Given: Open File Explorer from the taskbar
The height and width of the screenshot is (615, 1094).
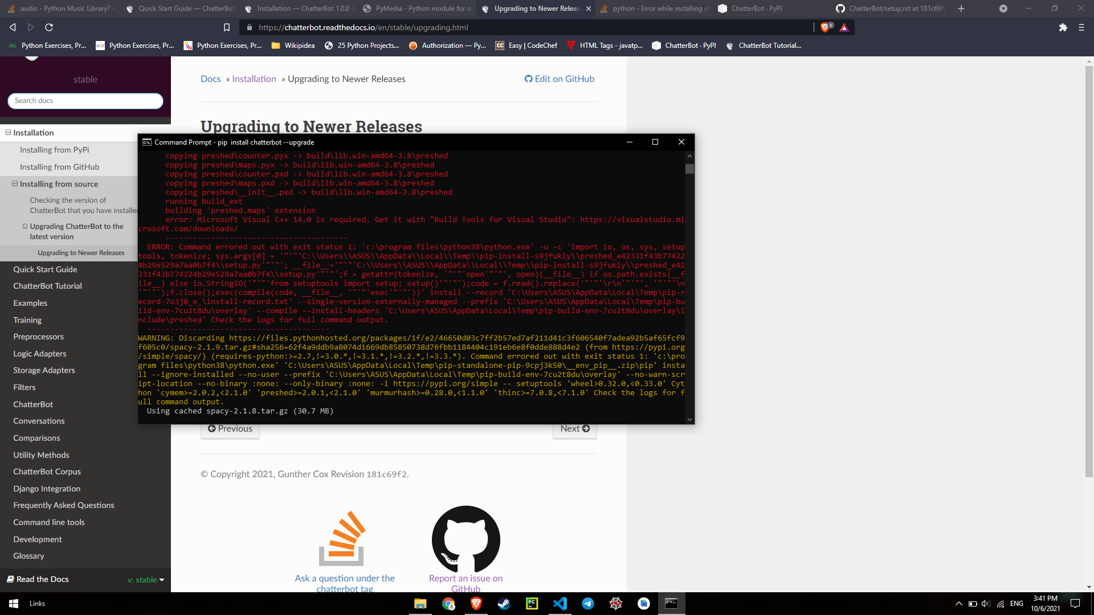Looking at the screenshot, I should [421, 604].
